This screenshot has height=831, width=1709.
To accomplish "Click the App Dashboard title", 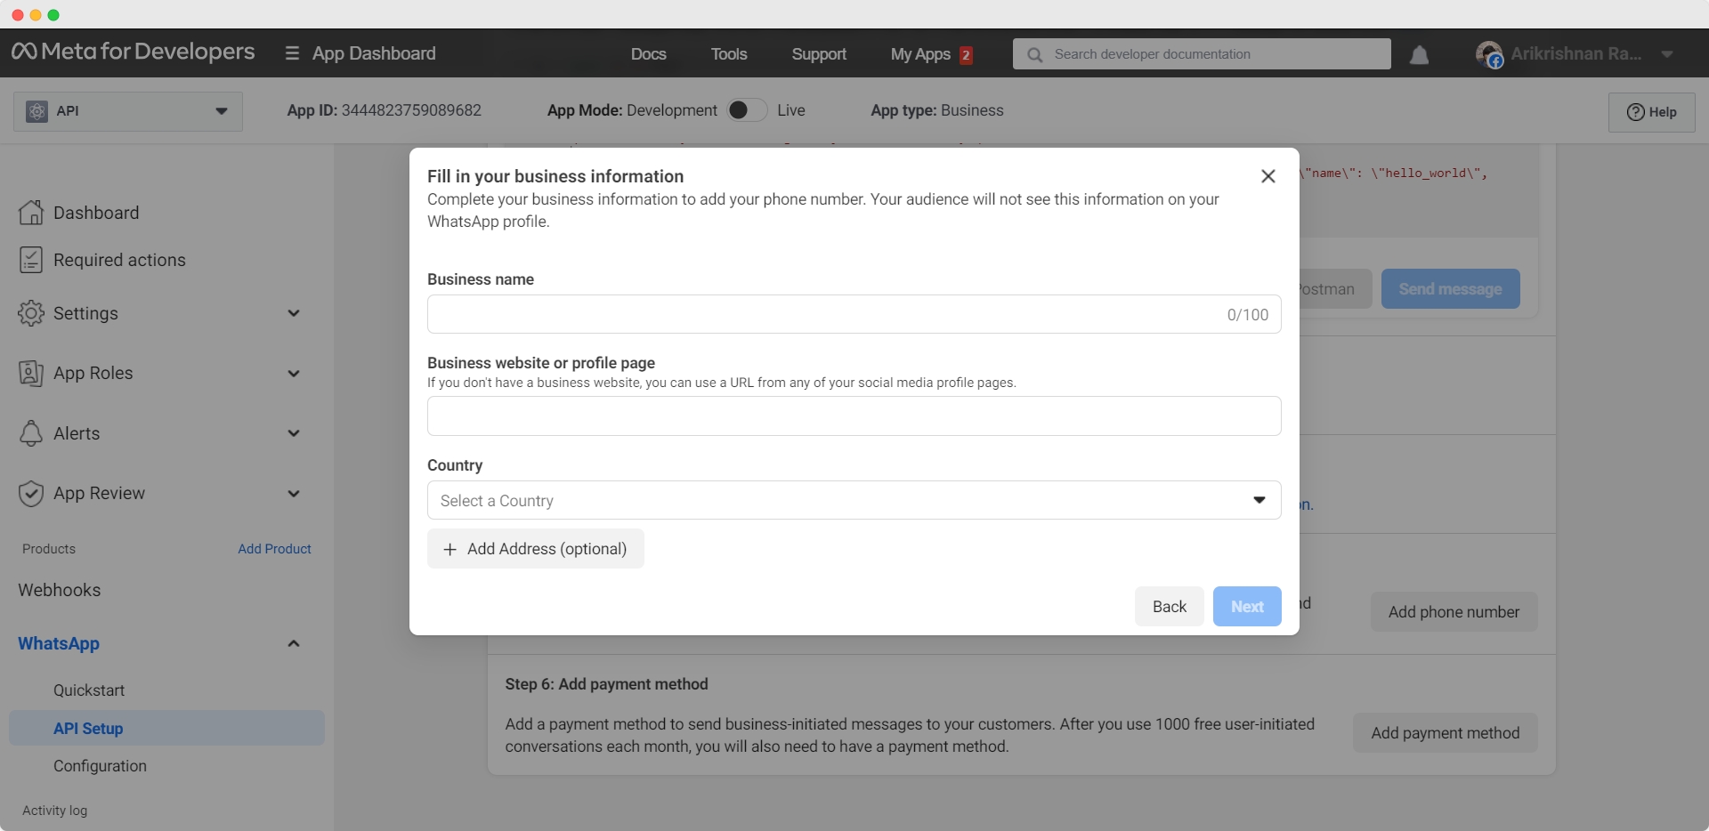I will pyautogui.click(x=374, y=53).
